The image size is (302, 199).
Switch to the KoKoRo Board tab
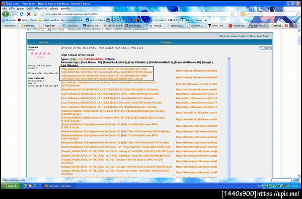tap(113, 26)
